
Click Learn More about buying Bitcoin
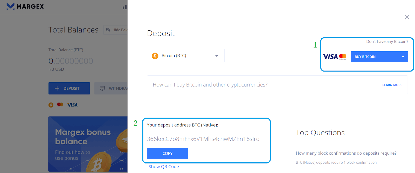click(x=392, y=85)
